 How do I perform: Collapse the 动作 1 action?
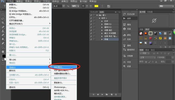(99, 18)
